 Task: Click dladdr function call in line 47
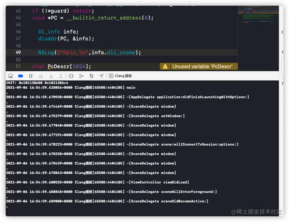click(48, 39)
